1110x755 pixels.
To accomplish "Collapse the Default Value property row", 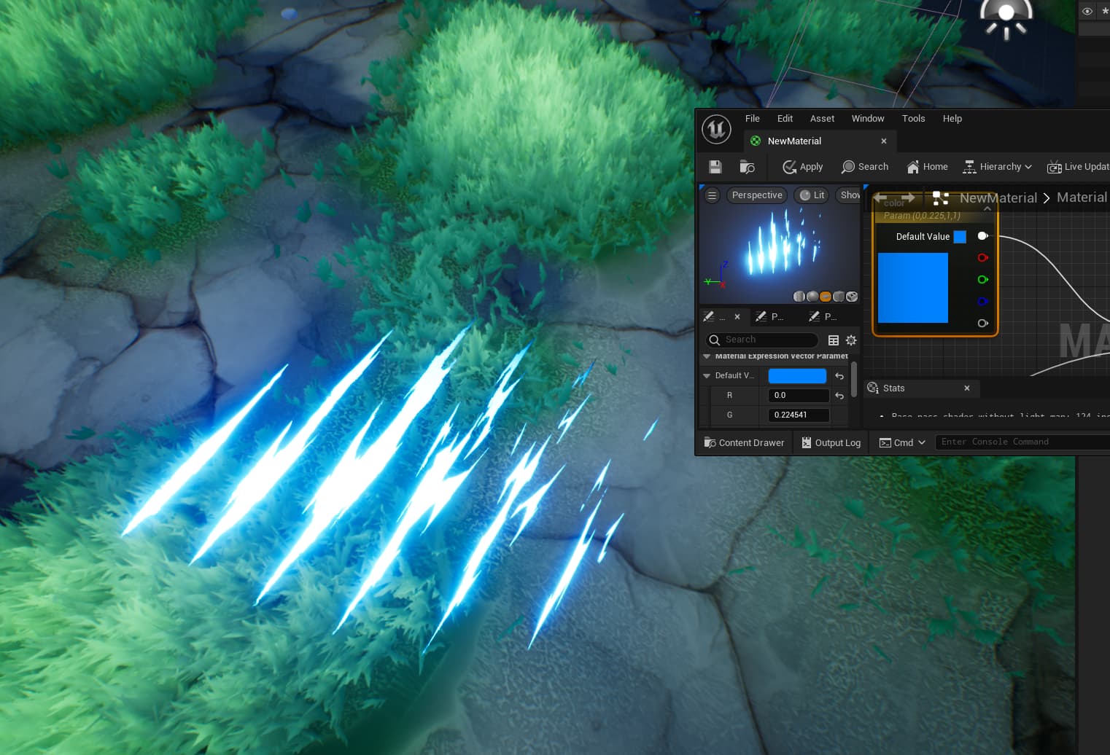I will (x=706, y=376).
